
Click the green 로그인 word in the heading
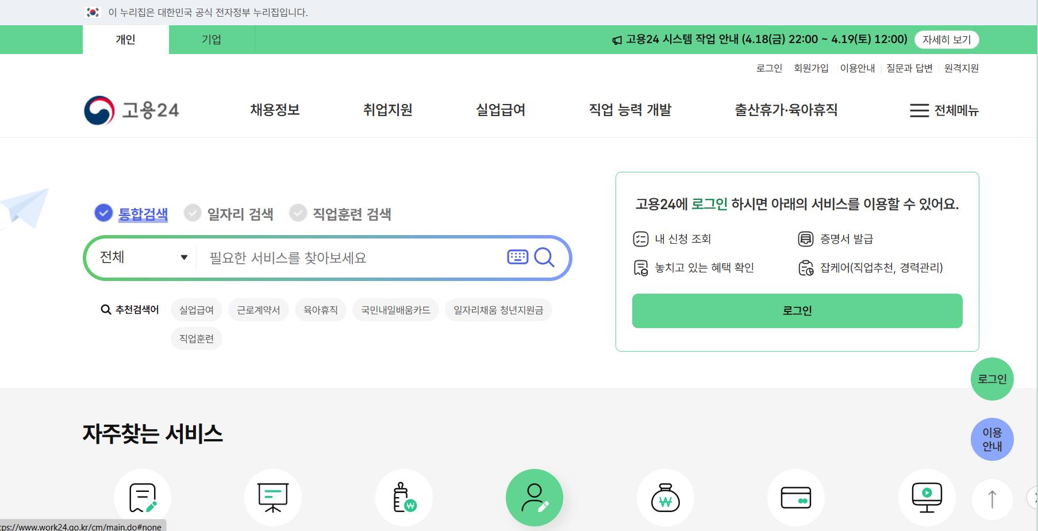[709, 204]
